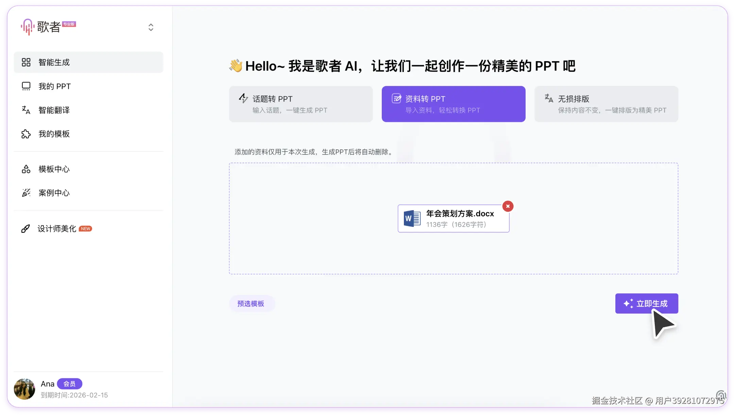Click the 预选模板 button
Screen dimensions: 735x416
point(251,304)
